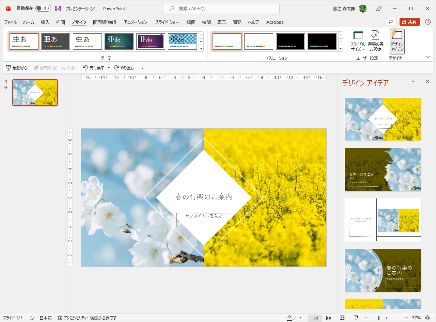Image resolution: width=436 pixels, height=322 pixels.
Task: Open the comments icon near 共有
Action: coord(391,21)
